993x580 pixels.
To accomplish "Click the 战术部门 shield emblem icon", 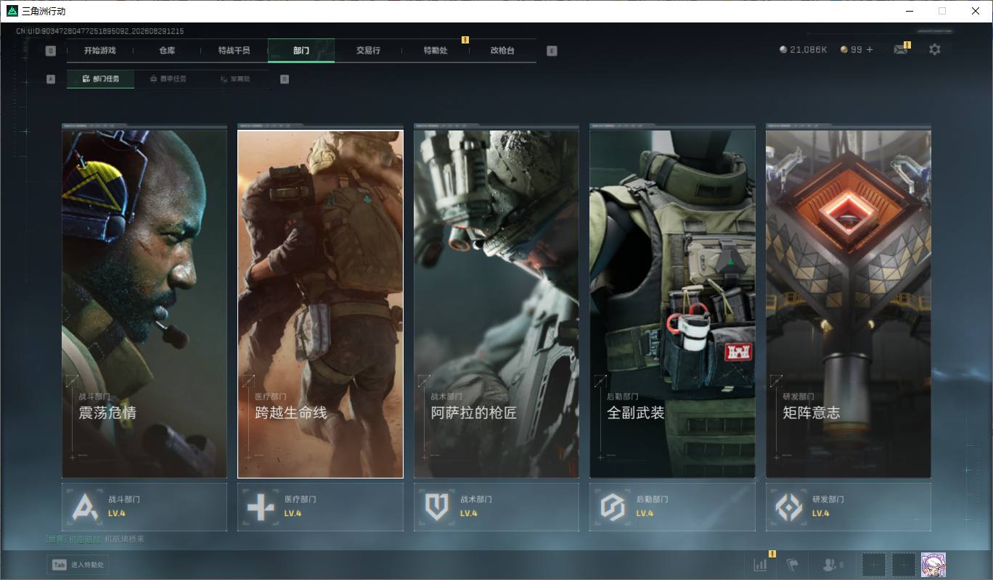I will tap(437, 507).
